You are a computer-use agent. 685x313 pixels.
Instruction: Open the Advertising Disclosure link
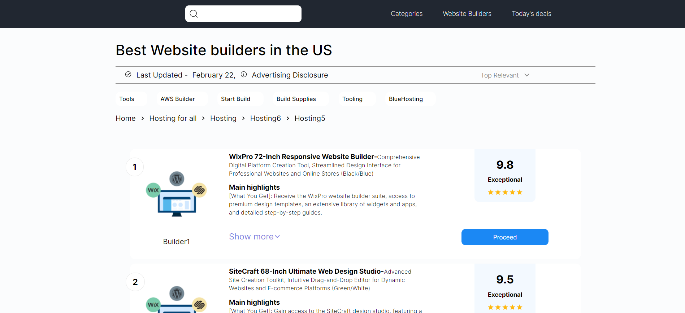click(x=290, y=75)
